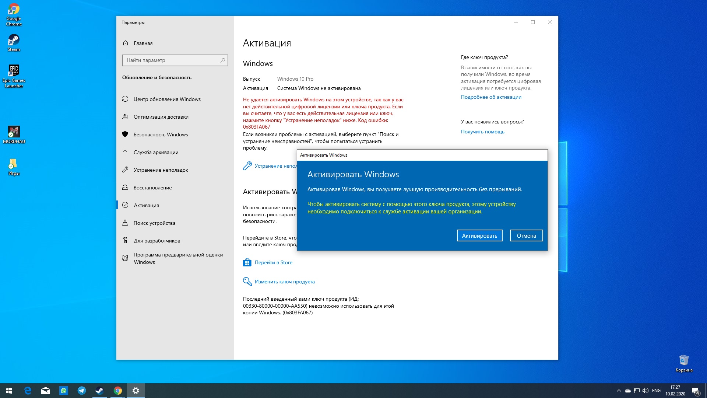Click the Получить помощь link
The image size is (707, 398).
click(x=482, y=132)
